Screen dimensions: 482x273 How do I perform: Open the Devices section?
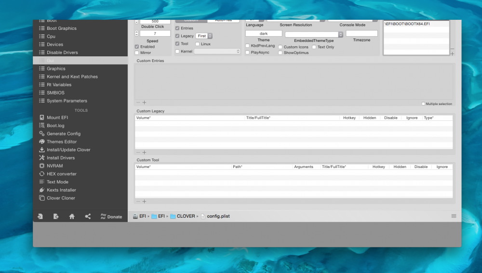coord(55,44)
